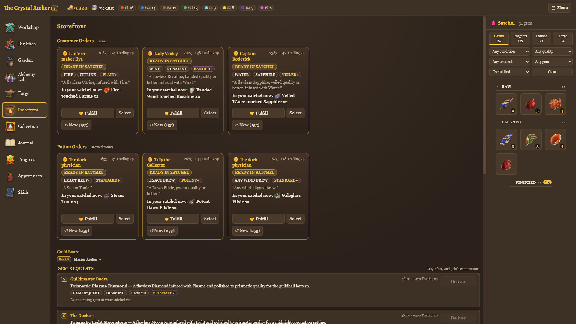Click Select on the Galeglass Elixir order
Viewport: 576px width, 324px height.
click(295, 219)
